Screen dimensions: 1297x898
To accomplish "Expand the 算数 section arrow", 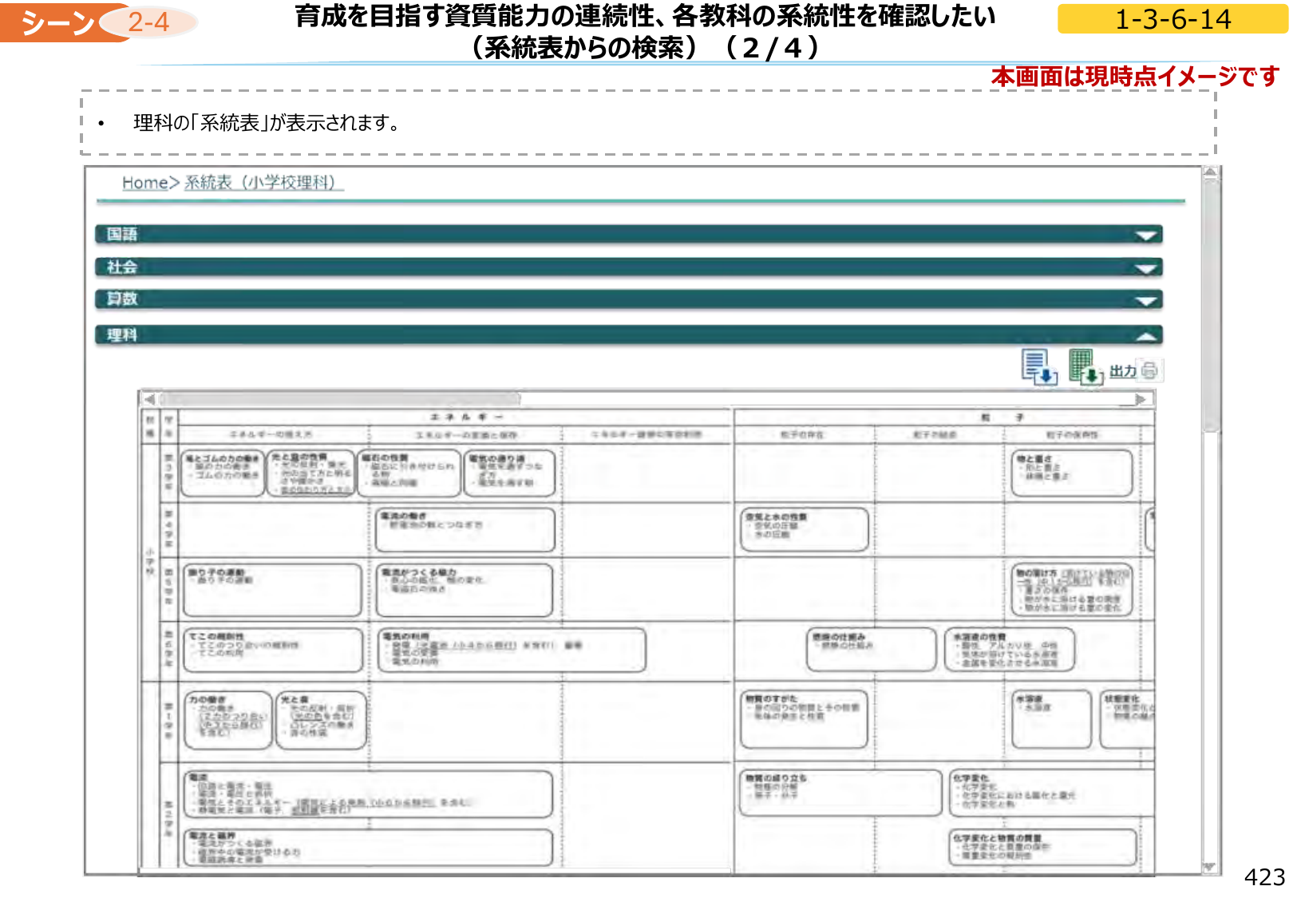I will [x=1145, y=301].
